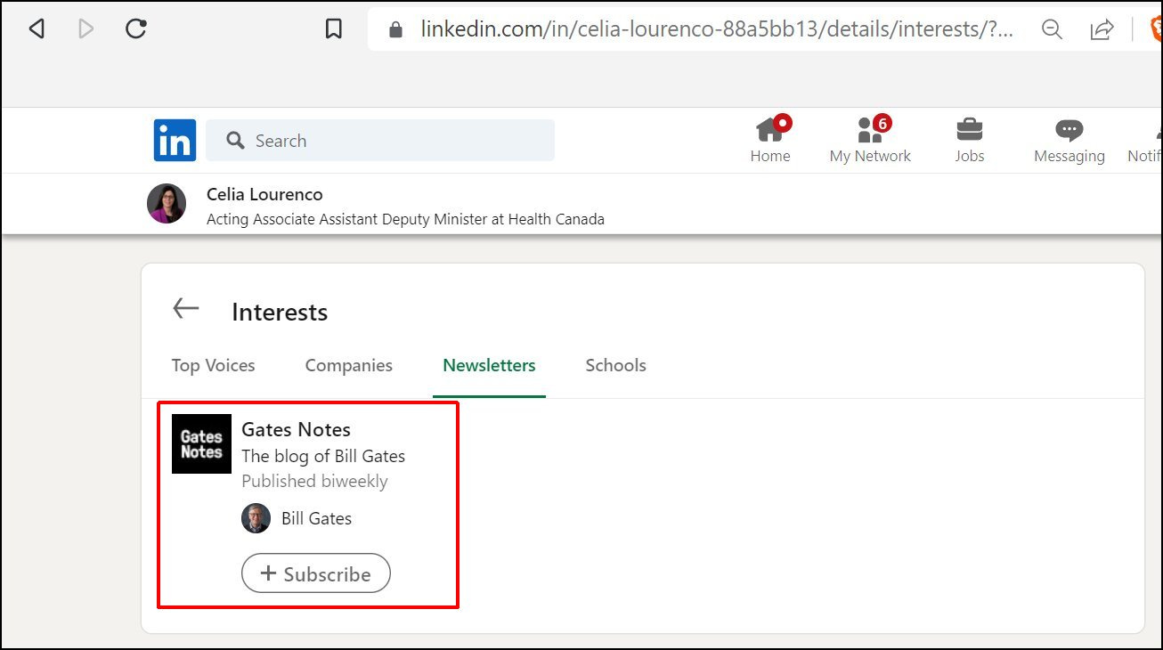Bookmark this page with the bookmark icon
Viewport: 1163px width, 650px height.
tap(334, 29)
